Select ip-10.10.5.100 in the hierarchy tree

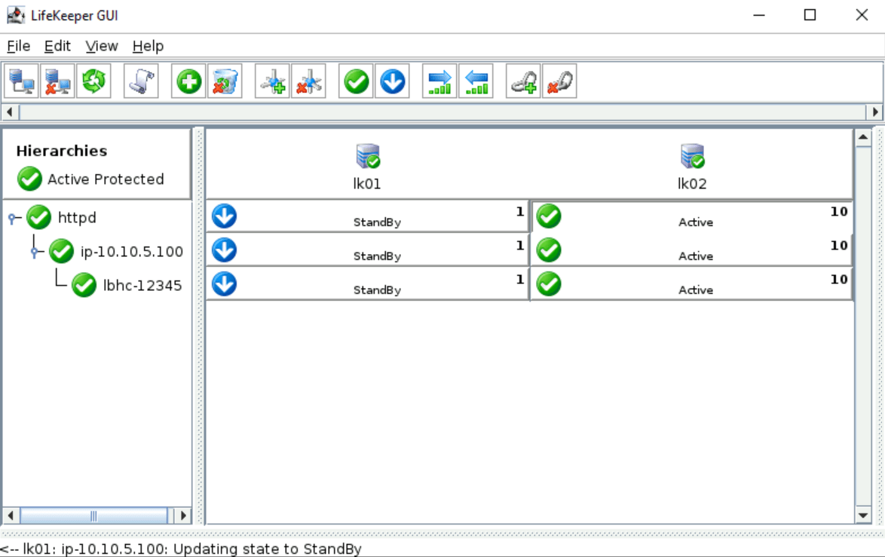131,252
